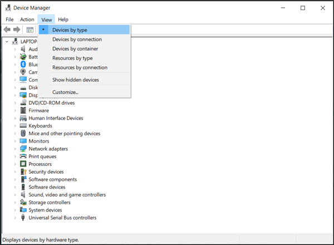Expand the Security devices node
334x245 pixels.
pyautogui.click(x=15, y=172)
